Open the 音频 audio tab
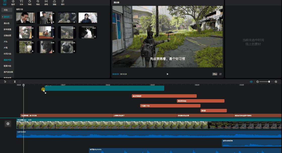The height and width of the screenshot is (153, 282). 13,3
